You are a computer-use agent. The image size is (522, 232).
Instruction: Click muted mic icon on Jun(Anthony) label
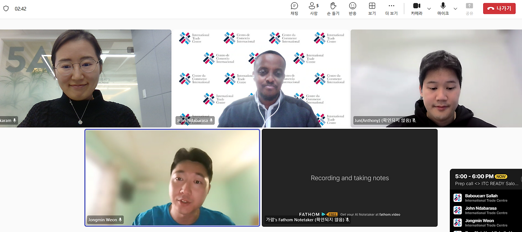click(414, 121)
